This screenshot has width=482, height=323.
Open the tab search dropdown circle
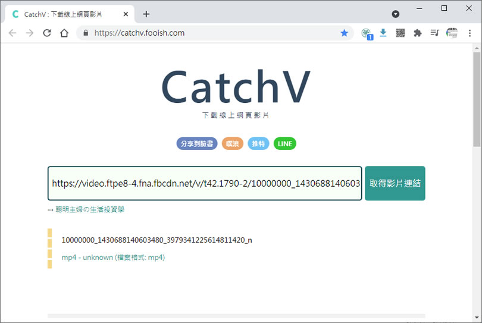tap(395, 14)
